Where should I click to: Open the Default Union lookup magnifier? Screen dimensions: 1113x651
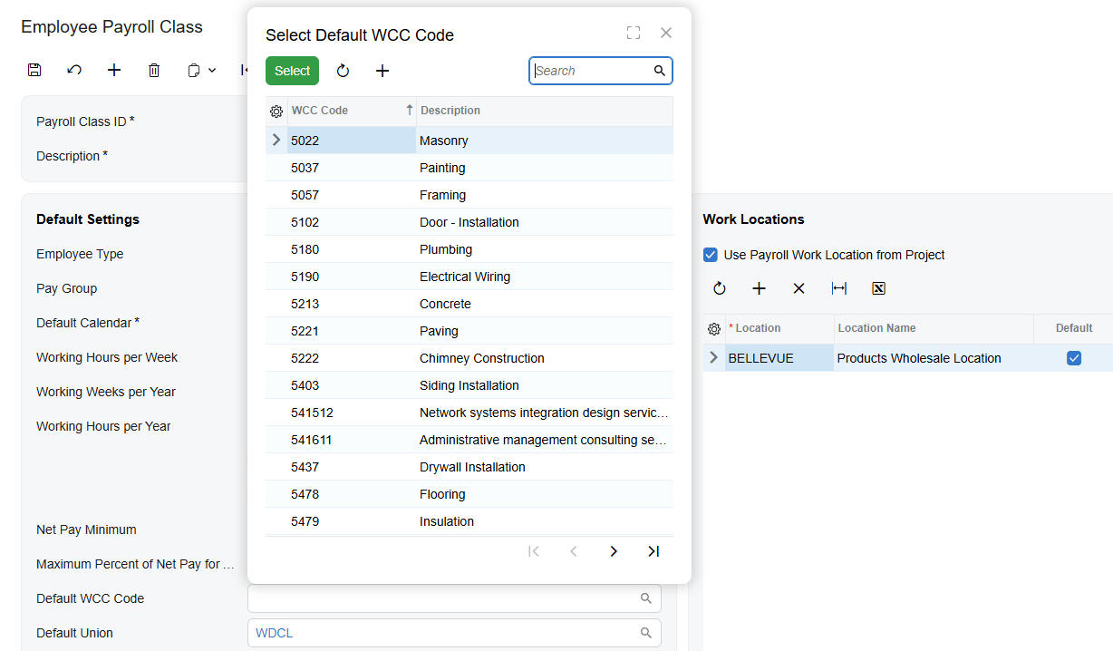coord(646,633)
